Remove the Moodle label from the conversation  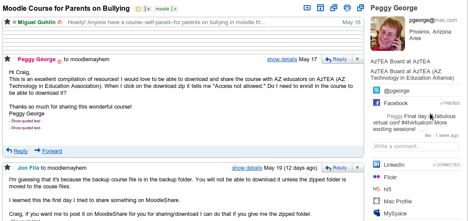[x=175, y=9]
